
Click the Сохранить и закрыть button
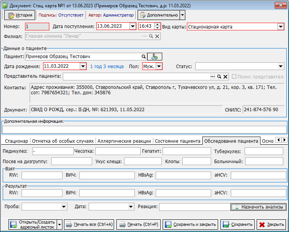point(190,224)
